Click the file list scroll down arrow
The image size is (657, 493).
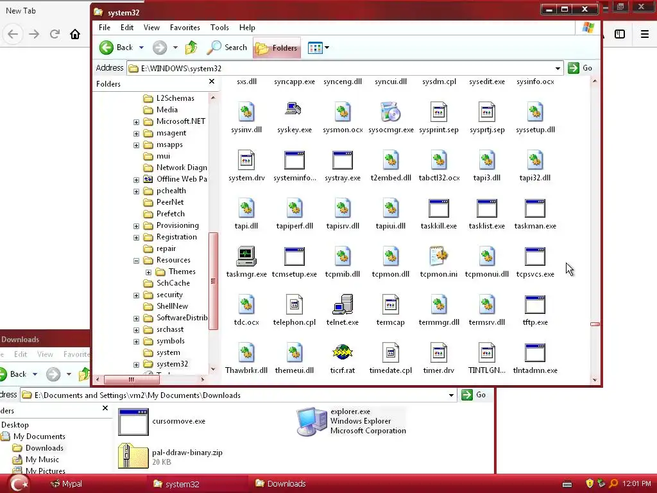[595, 380]
